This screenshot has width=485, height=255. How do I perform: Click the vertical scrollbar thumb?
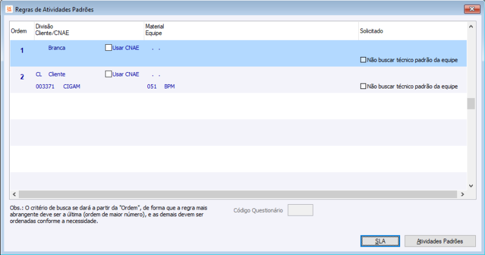tap(471, 104)
